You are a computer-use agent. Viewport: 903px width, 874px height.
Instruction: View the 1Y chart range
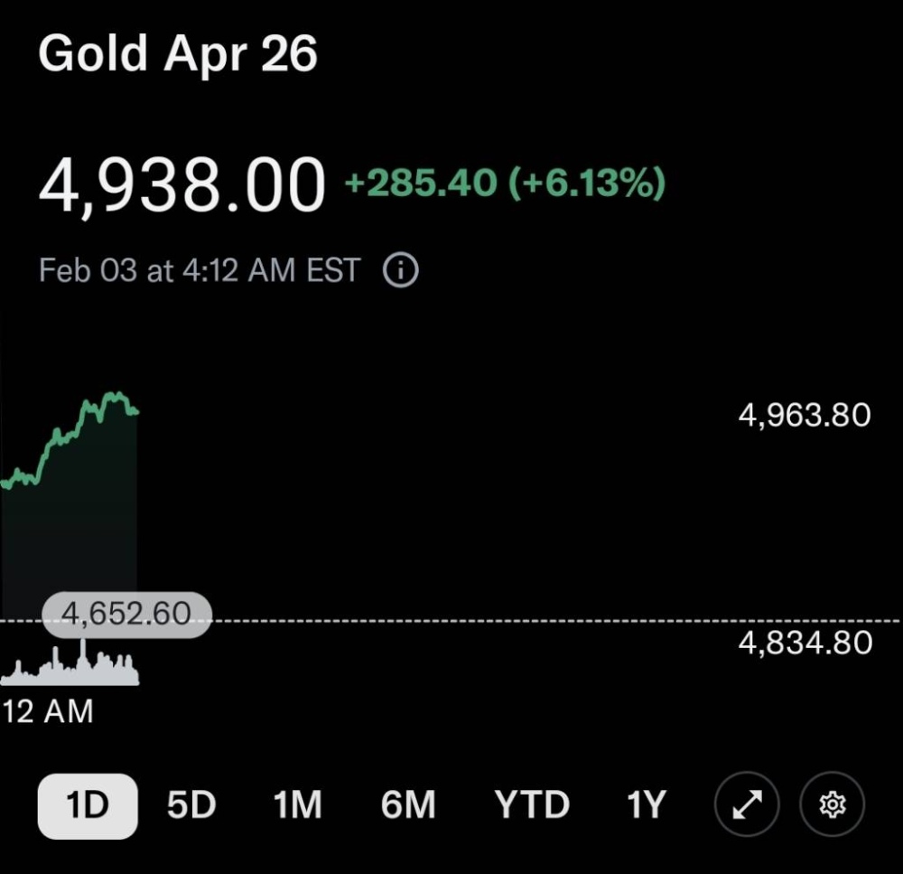point(645,804)
